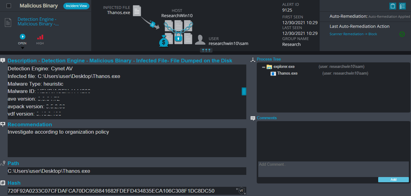Screen dimensions: 411x196
Task: Open VirusTotal lookup VT shield icon
Action: [x=241, y=191]
